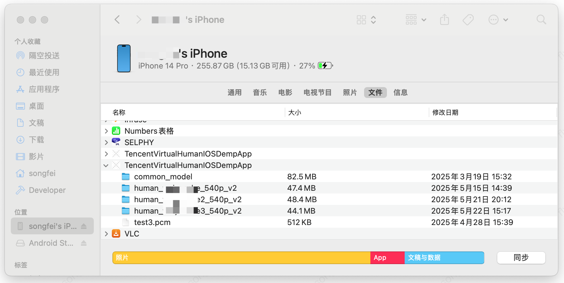Go forward with the toolbar forward arrow
The width and height of the screenshot is (564, 283).
(x=138, y=20)
